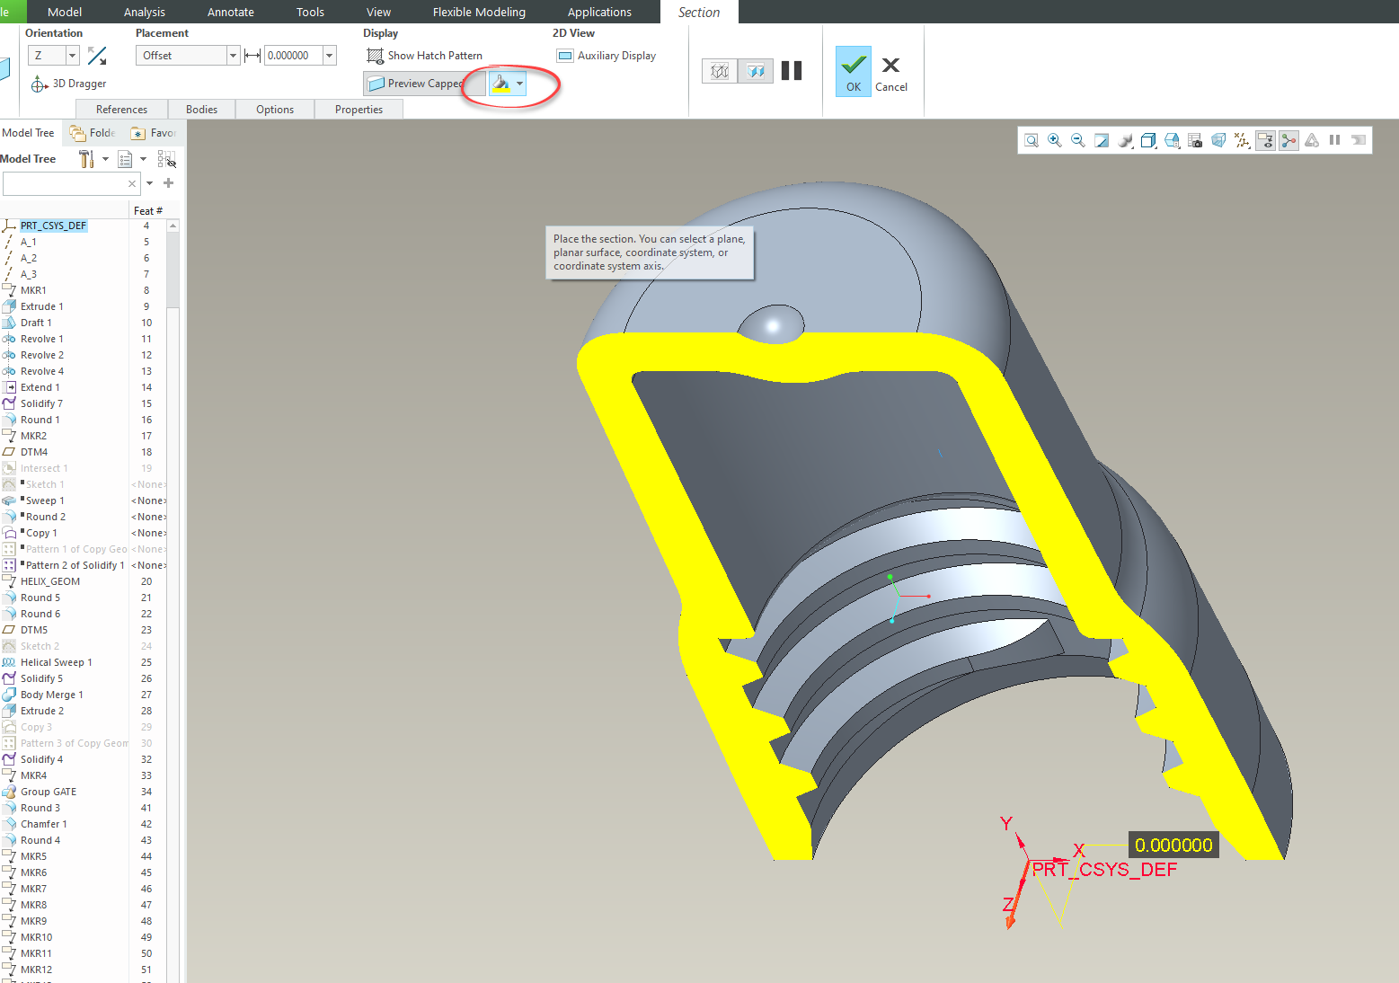This screenshot has width=1399, height=983.
Task: Click the display style cube icon
Action: (1148, 140)
